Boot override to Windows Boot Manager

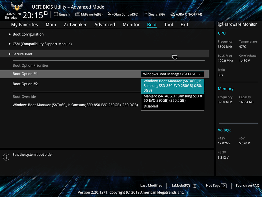pyautogui.click(x=75, y=105)
